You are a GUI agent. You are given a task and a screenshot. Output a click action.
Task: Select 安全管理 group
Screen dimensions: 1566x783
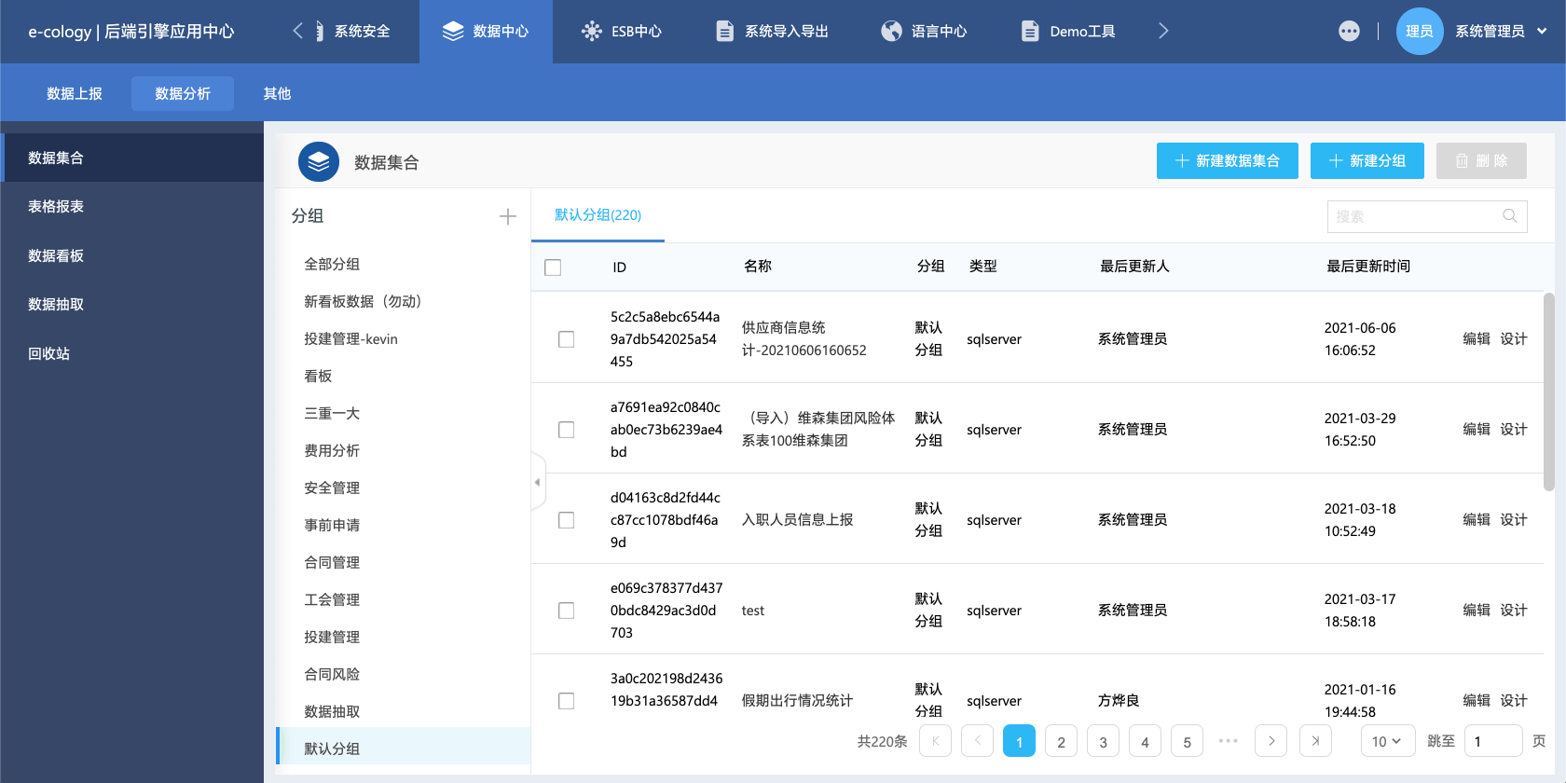(x=403, y=488)
